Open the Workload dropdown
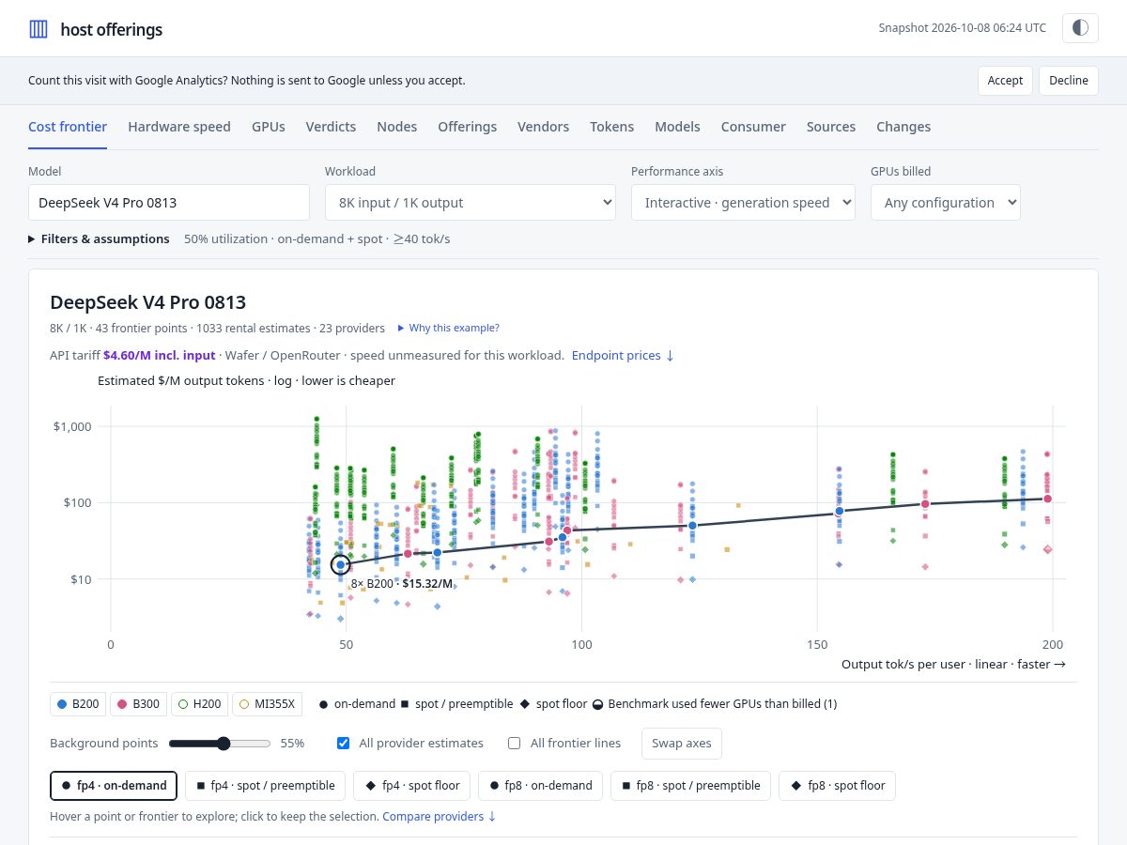This screenshot has height=845, width=1127. coord(471,203)
